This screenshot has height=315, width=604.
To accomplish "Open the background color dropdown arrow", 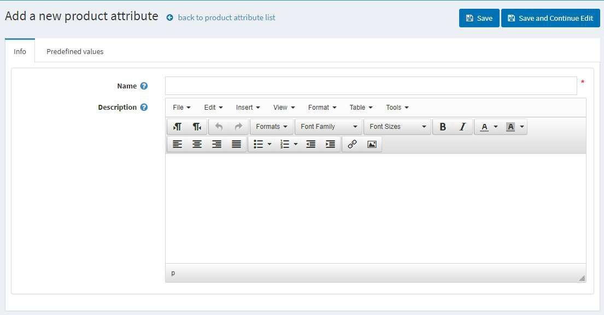I will pos(522,127).
